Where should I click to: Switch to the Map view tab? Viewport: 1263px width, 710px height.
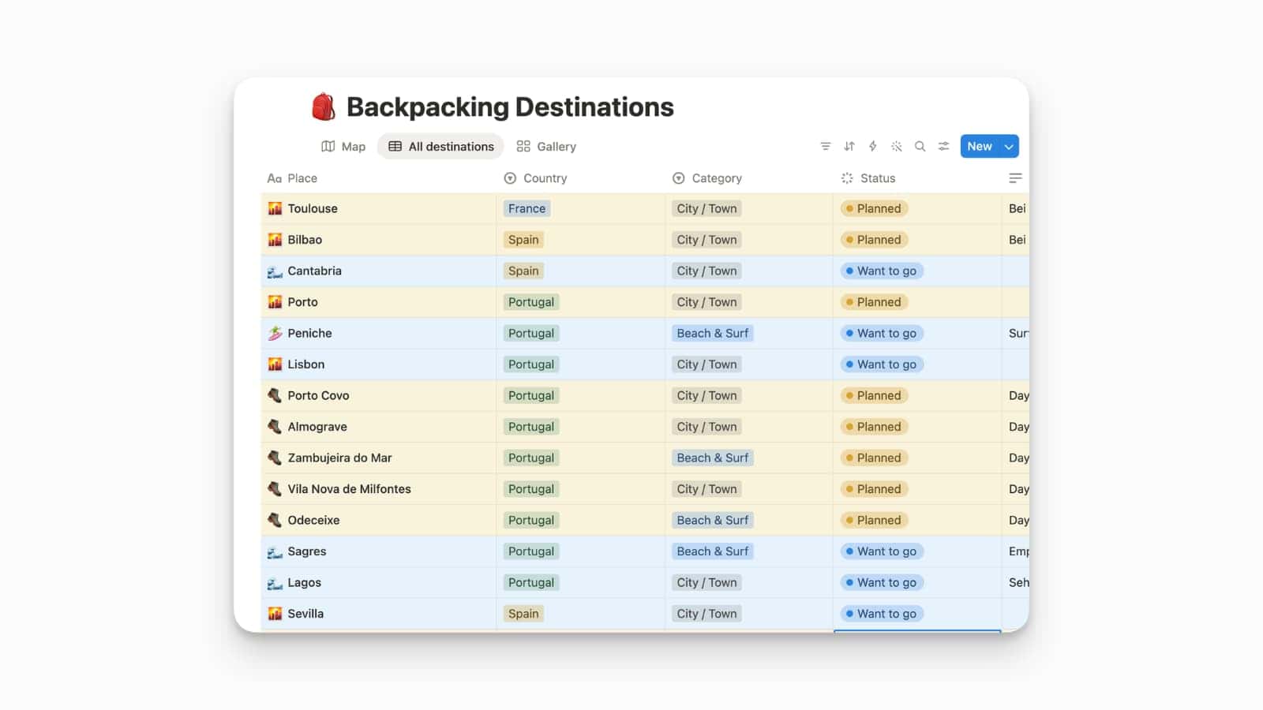(x=343, y=147)
